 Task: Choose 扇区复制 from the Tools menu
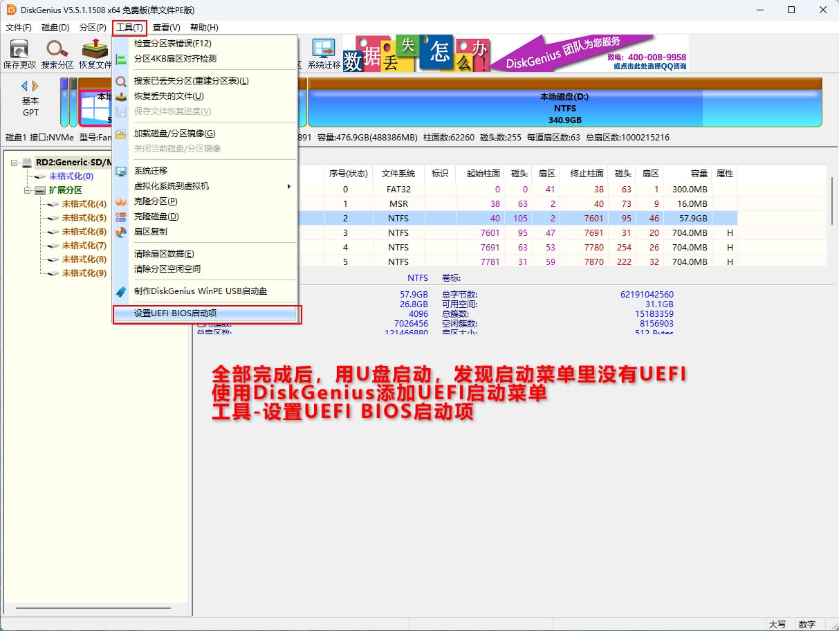(x=150, y=232)
